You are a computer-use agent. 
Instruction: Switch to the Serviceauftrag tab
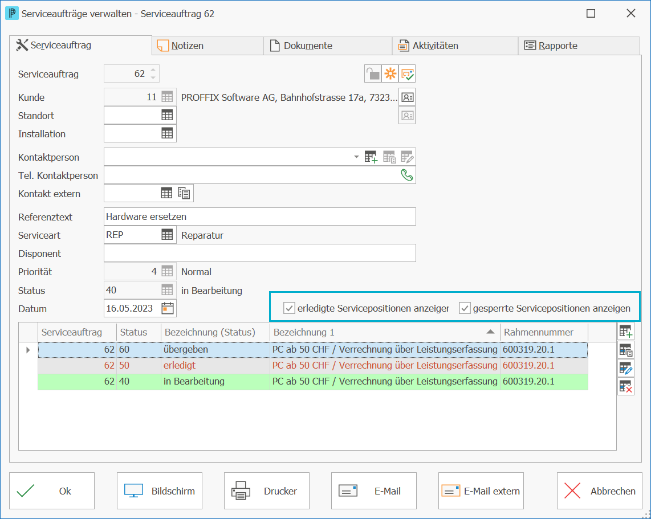pyautogui.click(x=81, y=45)
